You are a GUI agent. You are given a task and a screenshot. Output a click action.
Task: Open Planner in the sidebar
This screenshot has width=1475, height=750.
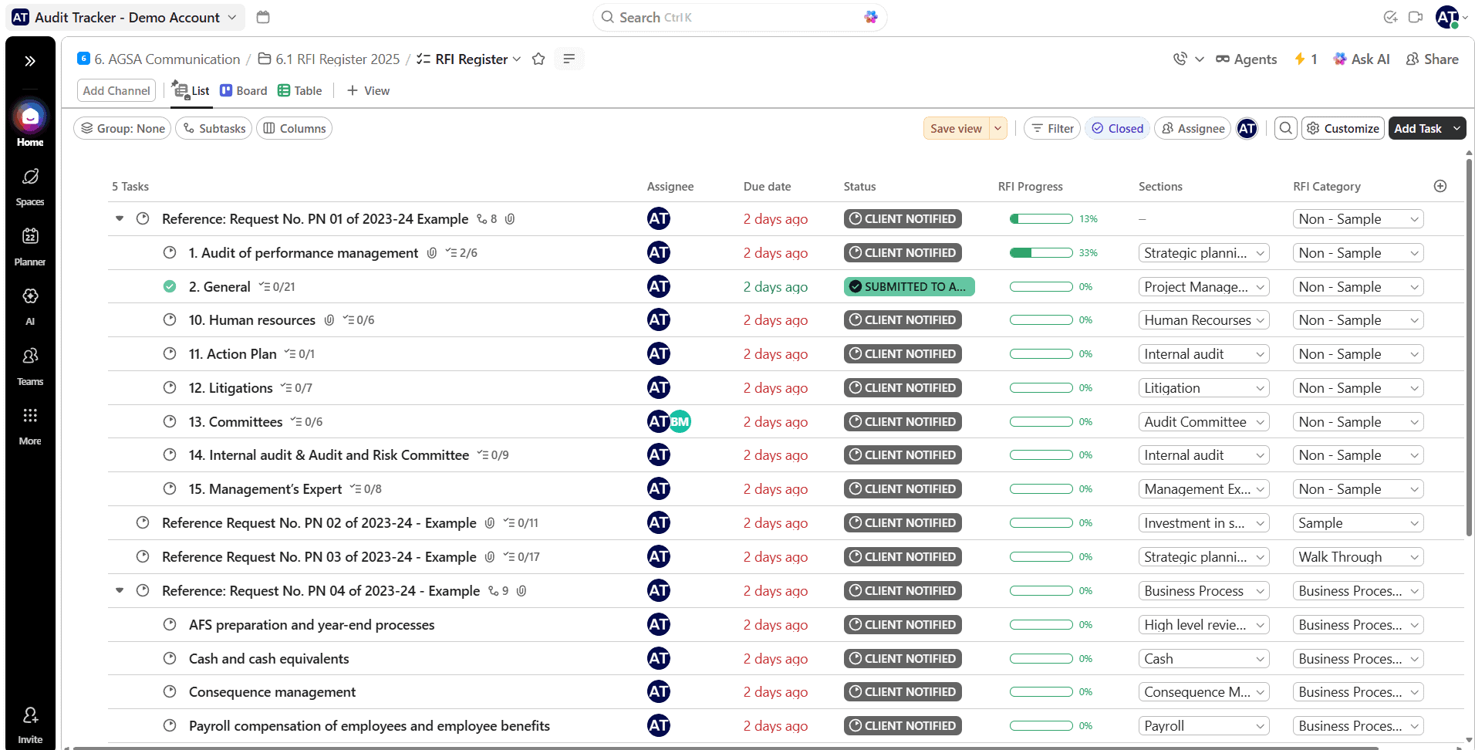pyautogui.click(x=30, y=246)
